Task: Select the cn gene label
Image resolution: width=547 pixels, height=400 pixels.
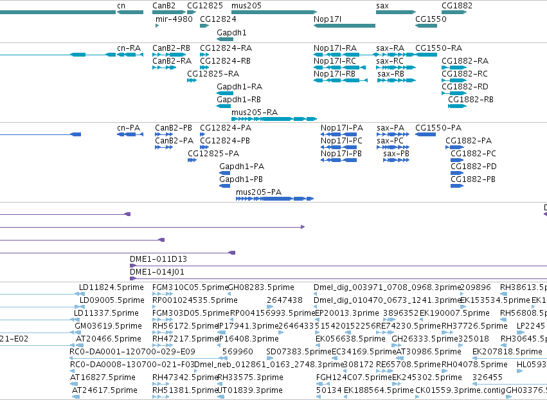Action: (x=121, y=6)
